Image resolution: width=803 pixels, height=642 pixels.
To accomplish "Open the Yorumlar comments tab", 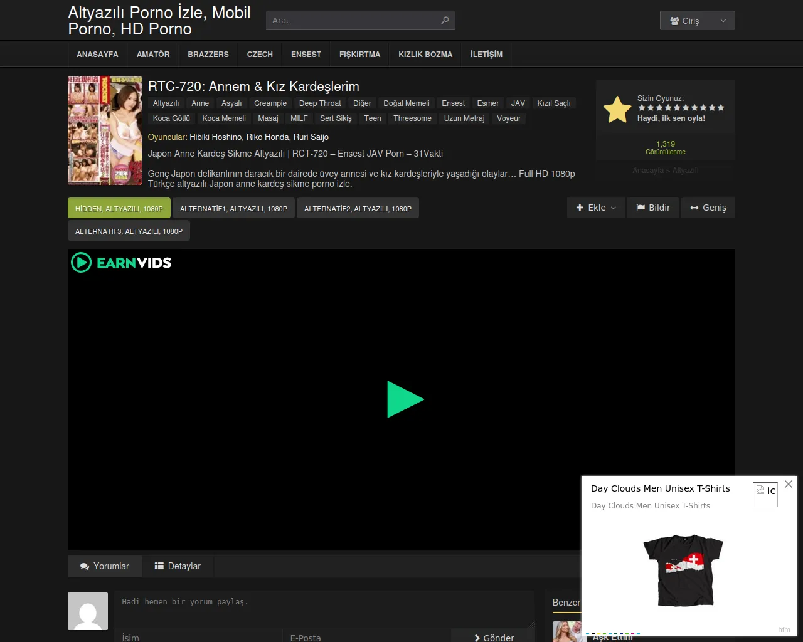I will point(105,566).
